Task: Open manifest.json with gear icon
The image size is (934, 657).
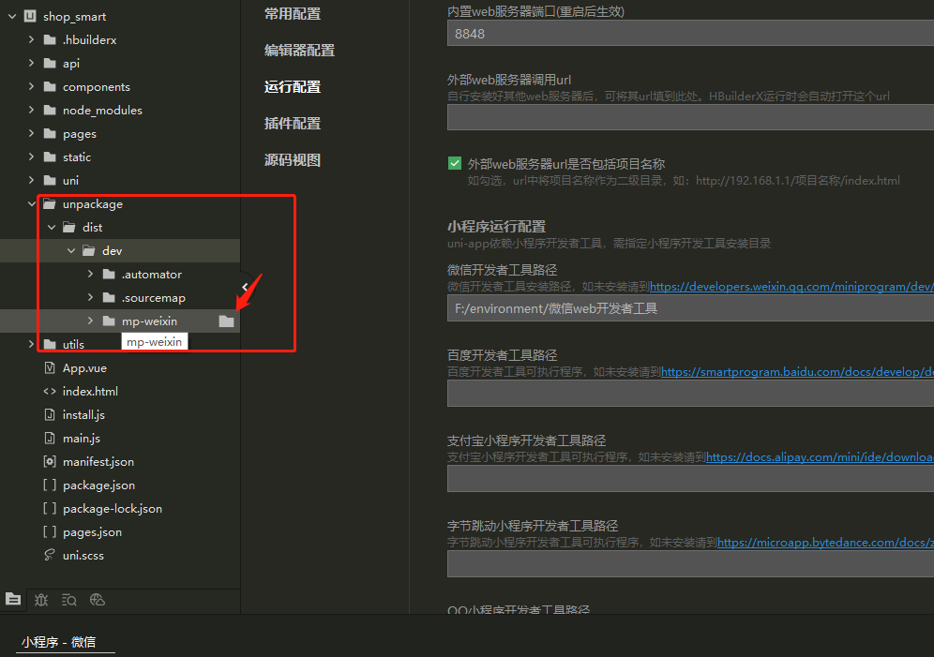Action: tap(98, 462)
